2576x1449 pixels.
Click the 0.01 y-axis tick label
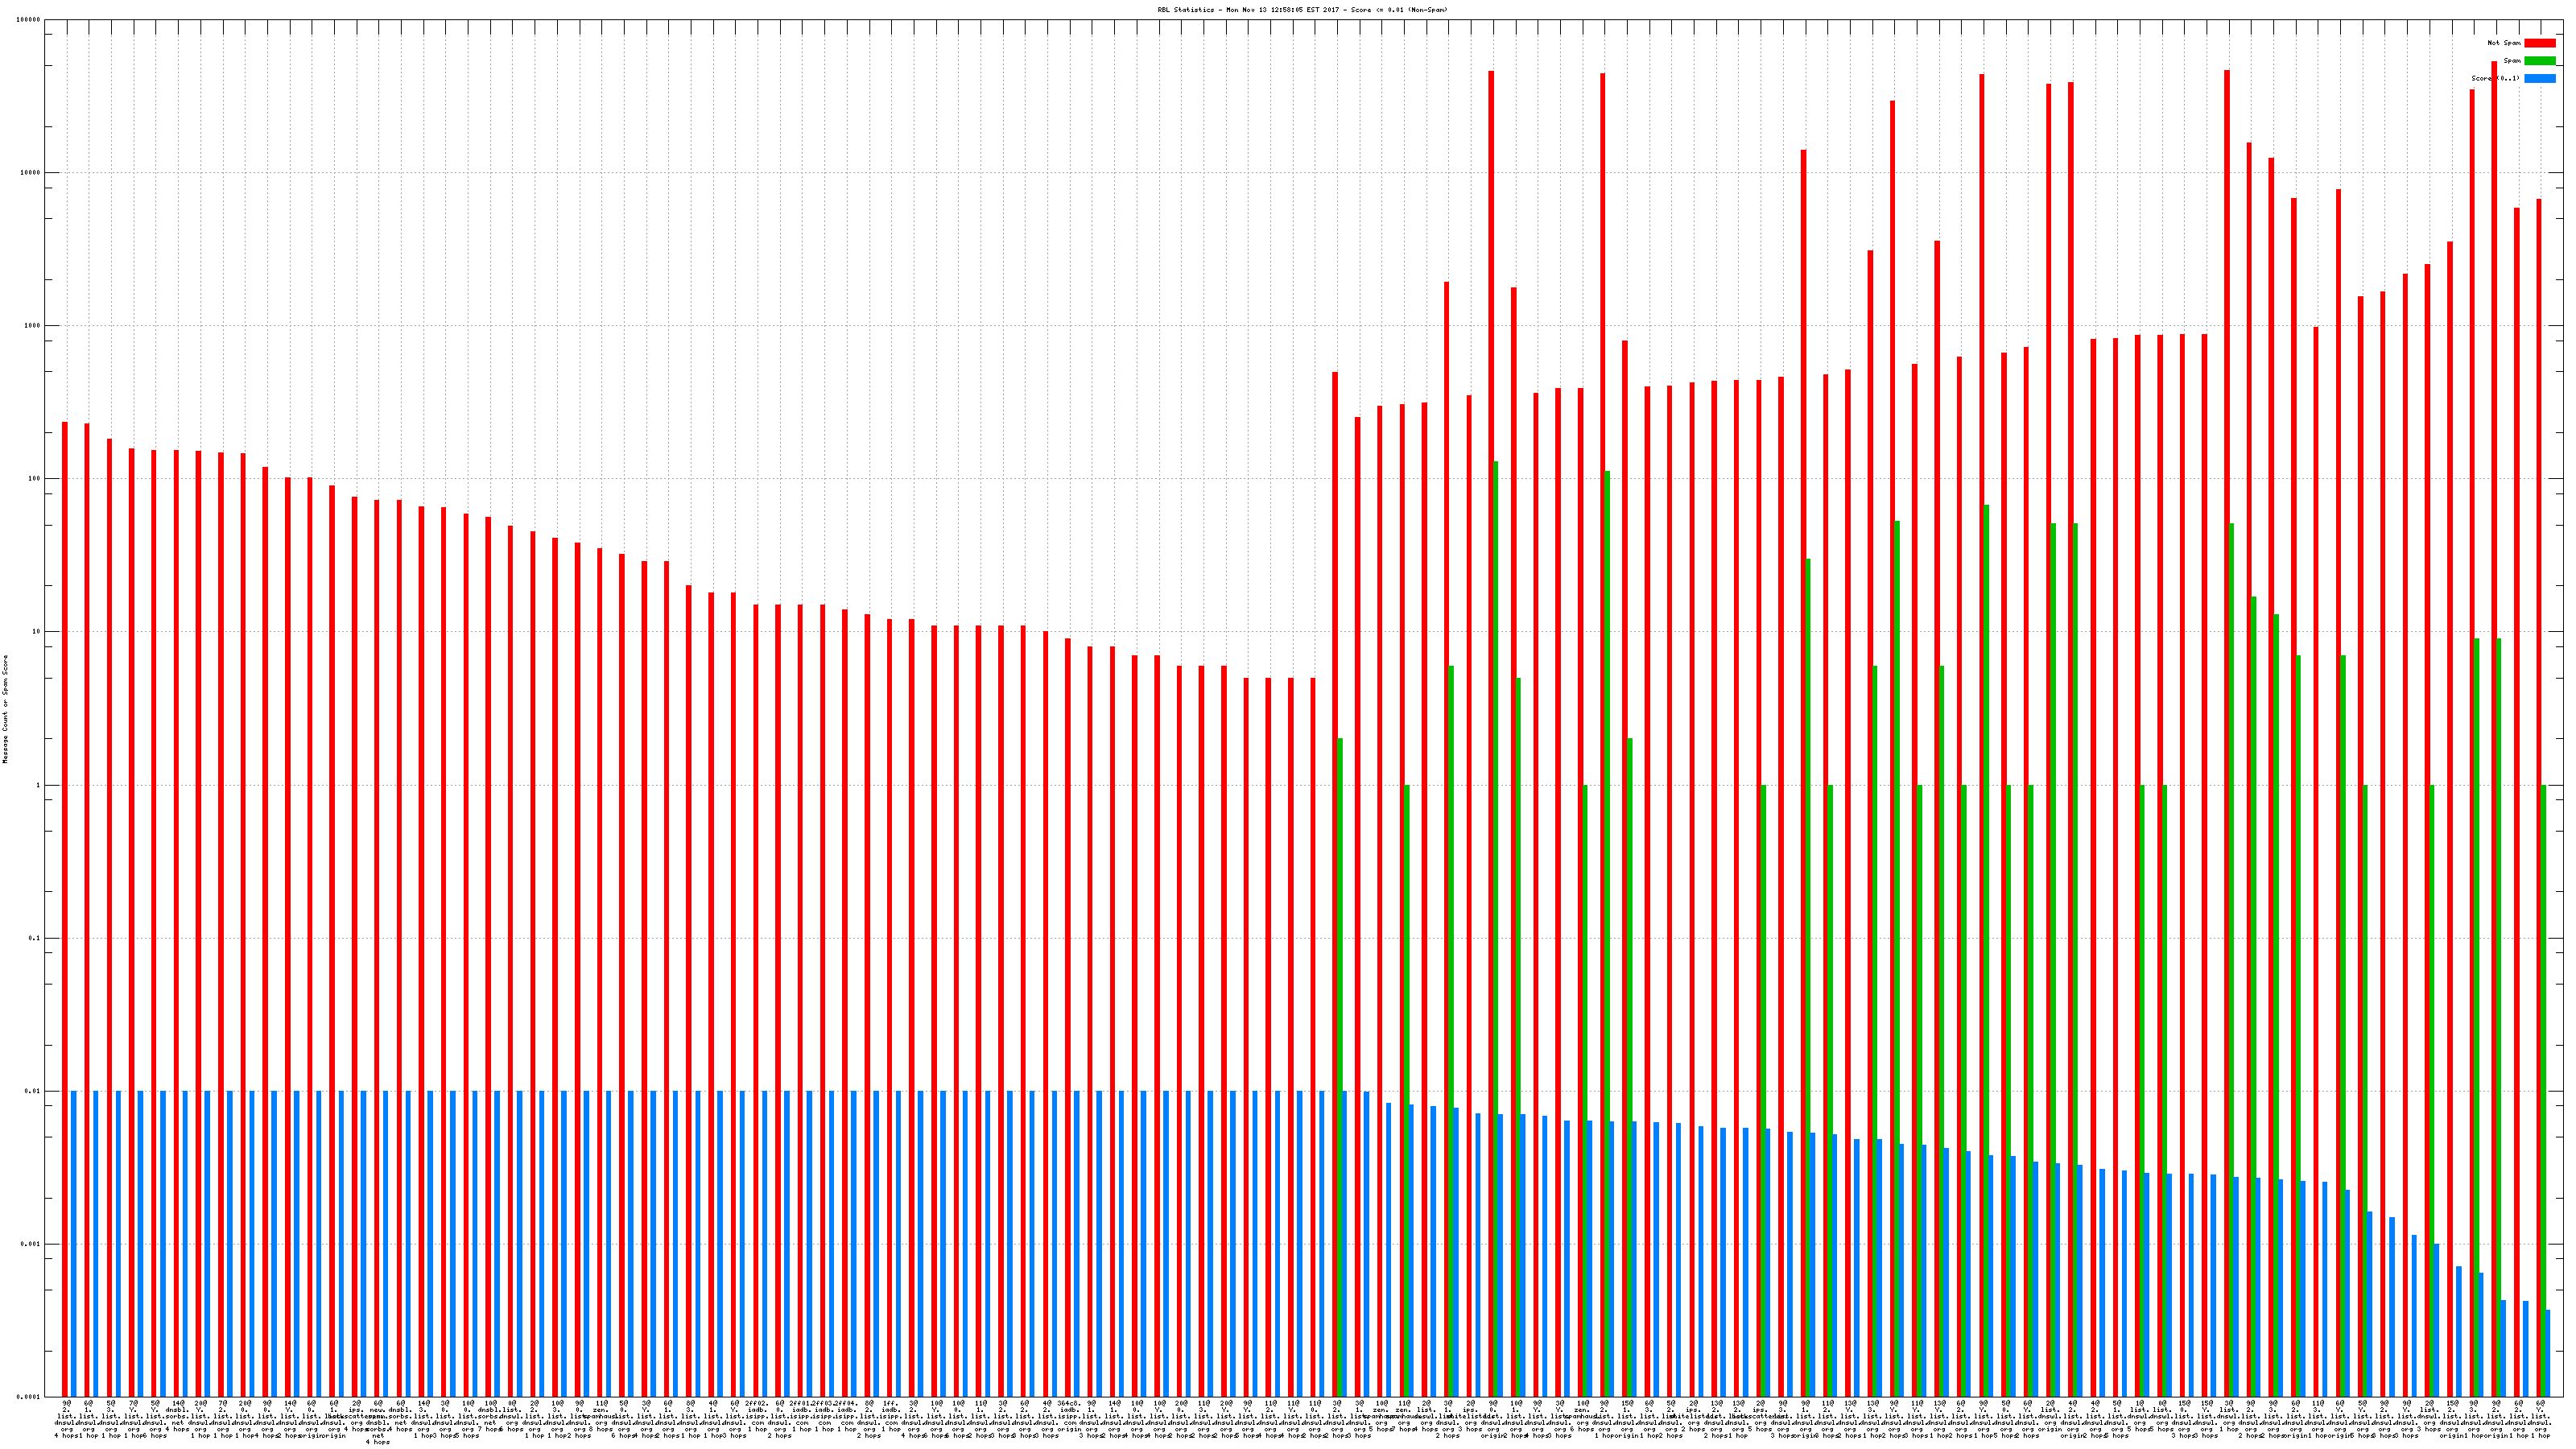(33, 1091)
